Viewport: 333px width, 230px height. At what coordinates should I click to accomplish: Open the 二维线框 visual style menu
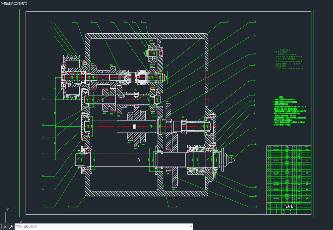pyautogui.click(x=21, y=4)
